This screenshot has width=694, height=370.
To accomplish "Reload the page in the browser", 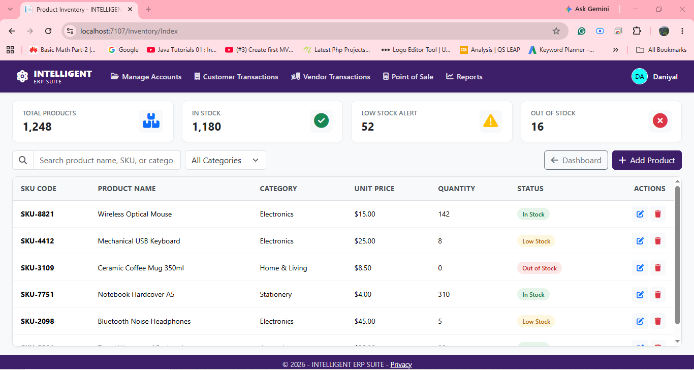I will (48, 31).
